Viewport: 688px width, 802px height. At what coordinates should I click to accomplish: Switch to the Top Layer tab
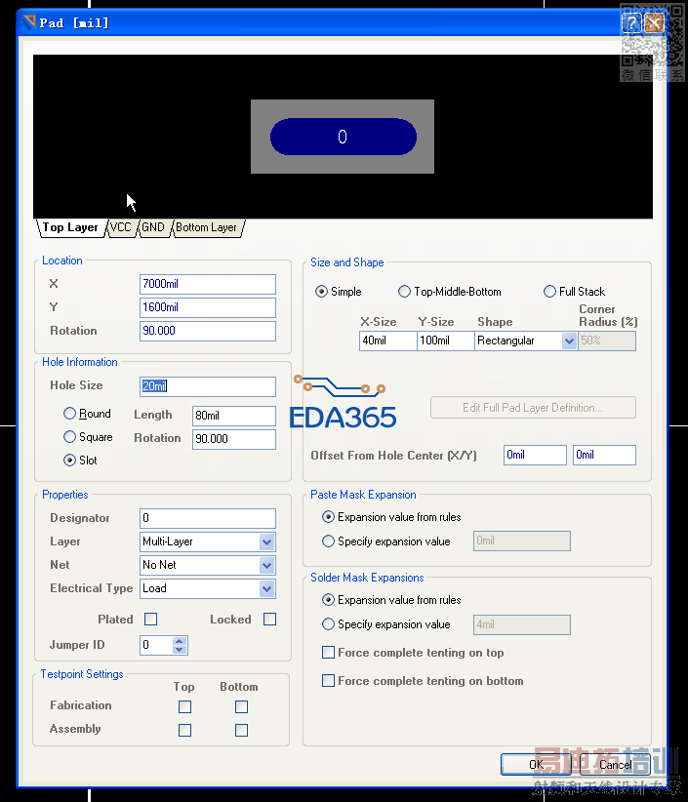[70, 227]
